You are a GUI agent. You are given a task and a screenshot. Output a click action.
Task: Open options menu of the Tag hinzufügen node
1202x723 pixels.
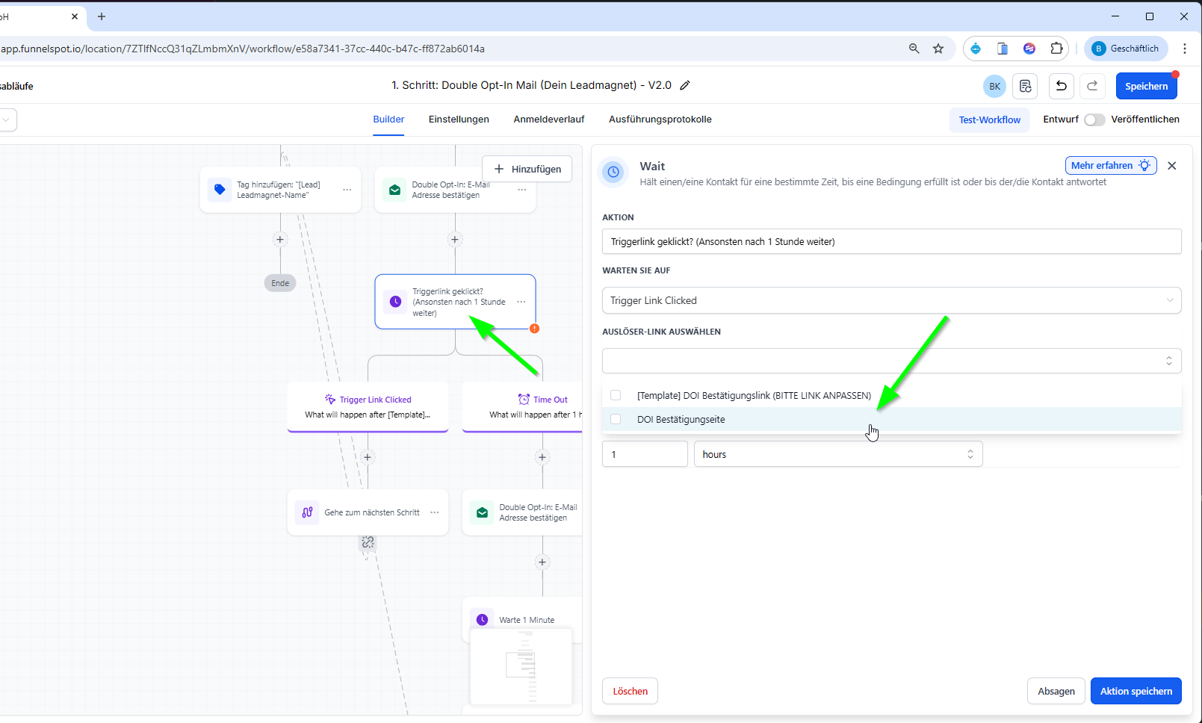(x=347, y=190)
